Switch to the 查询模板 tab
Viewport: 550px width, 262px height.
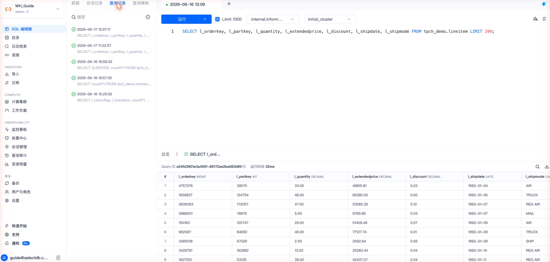coord(141,3)
